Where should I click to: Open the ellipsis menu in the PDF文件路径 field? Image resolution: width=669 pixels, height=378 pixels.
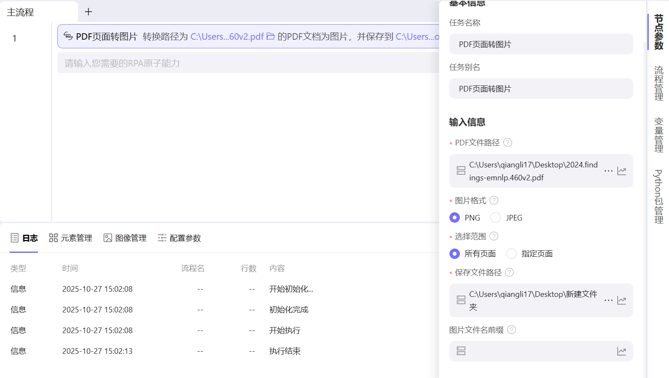coord(608,171)
